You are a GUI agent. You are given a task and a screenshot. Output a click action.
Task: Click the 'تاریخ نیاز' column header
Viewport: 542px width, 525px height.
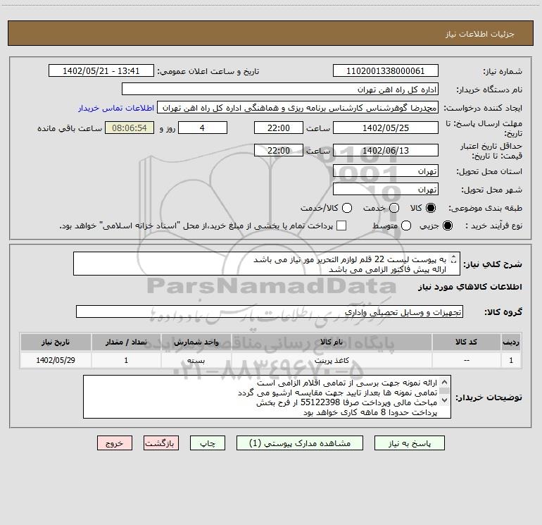pos(56,342)
